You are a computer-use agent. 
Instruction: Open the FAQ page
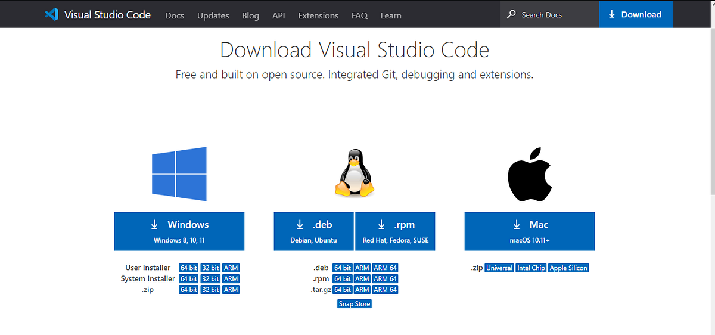pos(359,15)
